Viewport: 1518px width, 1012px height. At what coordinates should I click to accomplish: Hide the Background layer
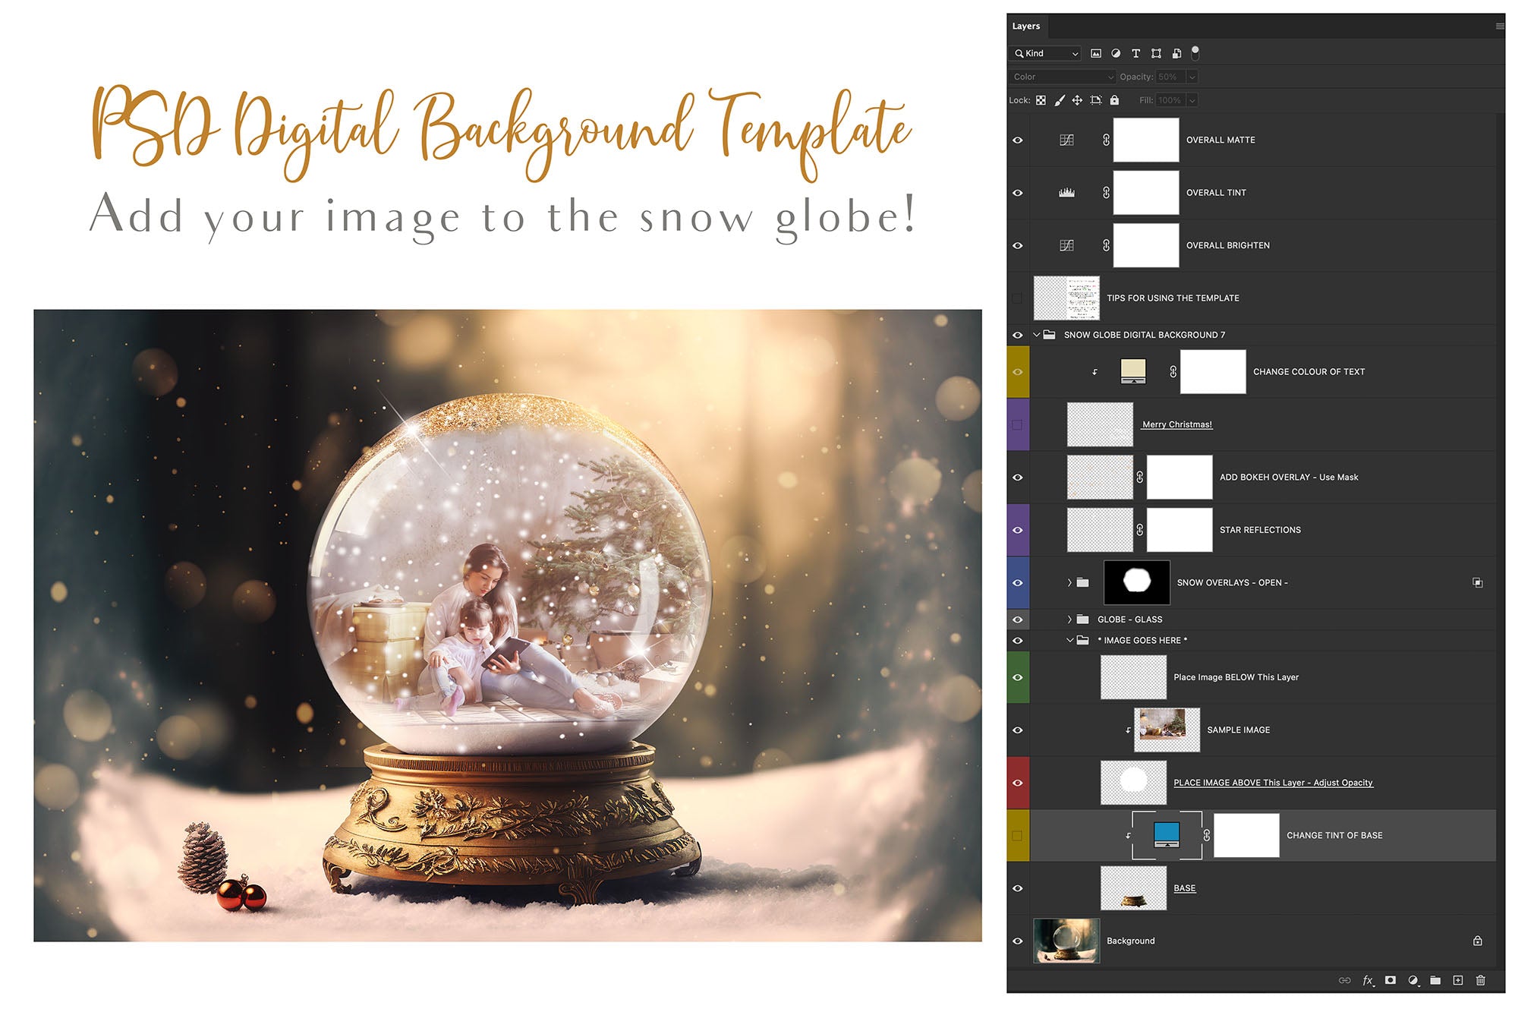tap(1019, 941)
